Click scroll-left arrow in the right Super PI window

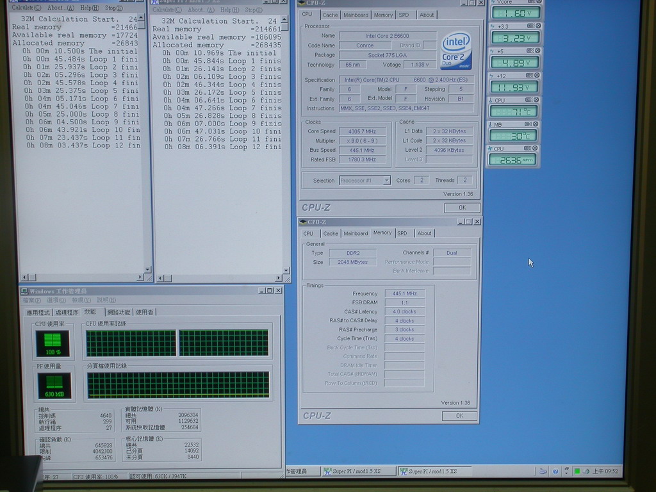160,278
